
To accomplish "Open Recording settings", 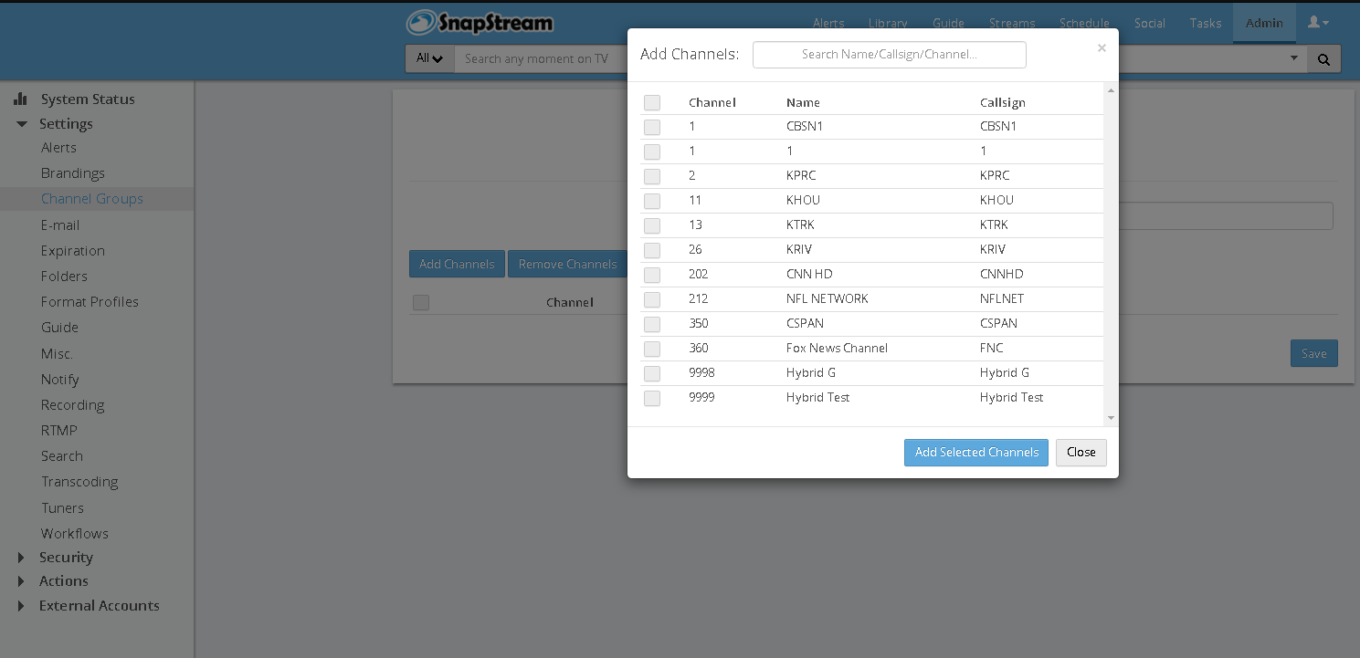I will point(72,405).
